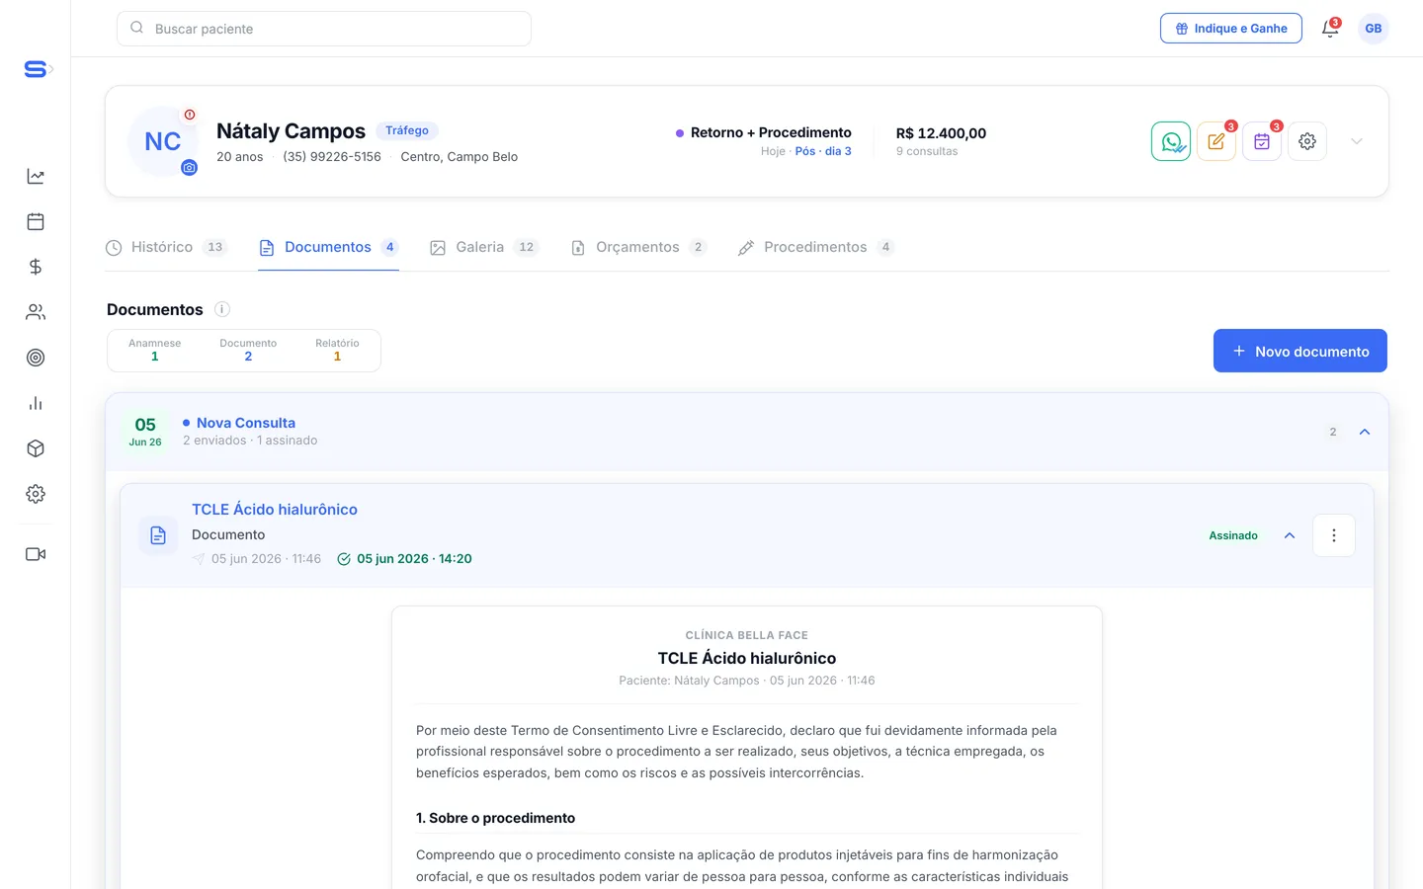Click the notification bell icon

click(1330, 29)
